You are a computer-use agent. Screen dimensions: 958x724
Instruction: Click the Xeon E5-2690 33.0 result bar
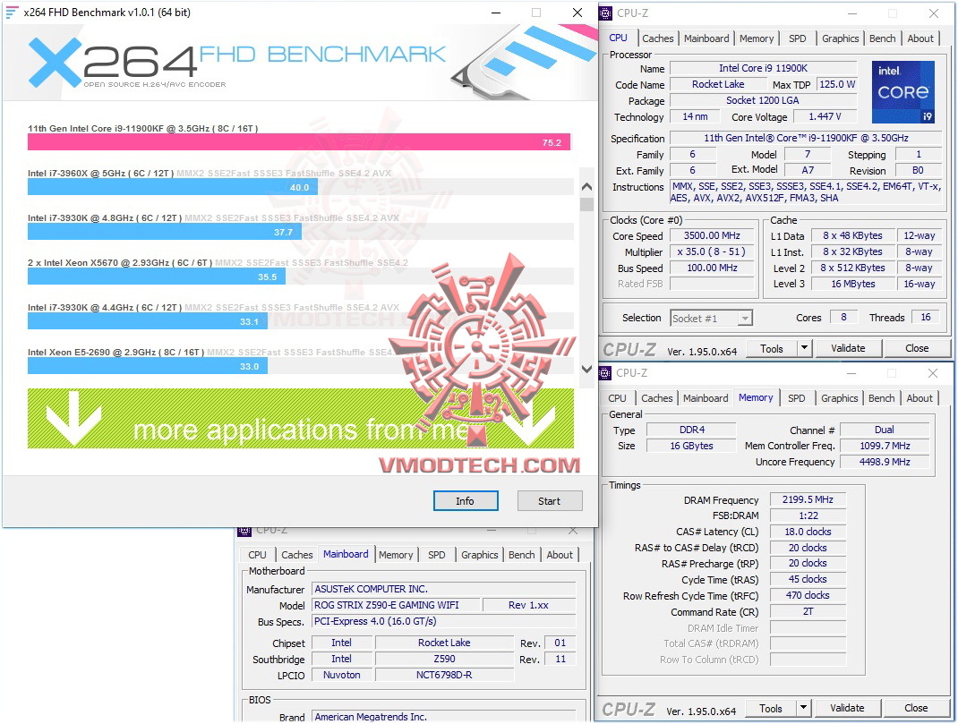click(147, 366)
